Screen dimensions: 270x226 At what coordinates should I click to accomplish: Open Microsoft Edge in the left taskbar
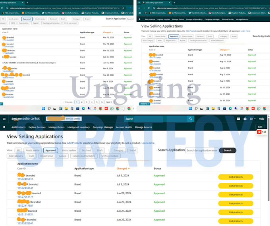coord(83,108)
